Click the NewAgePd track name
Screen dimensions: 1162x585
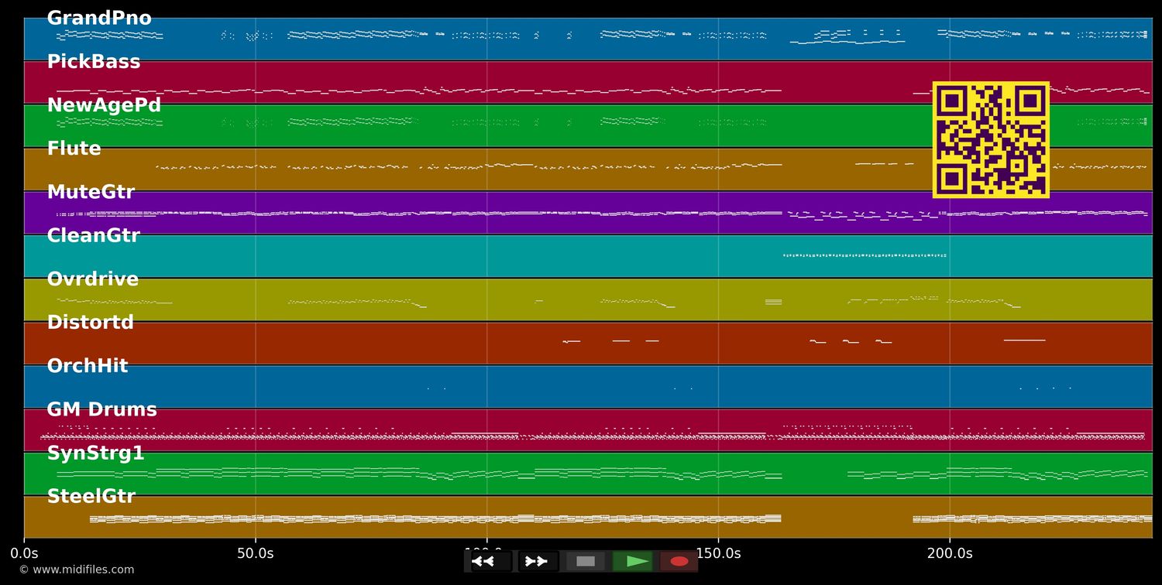pyautogui.click(x=104, y=105)
